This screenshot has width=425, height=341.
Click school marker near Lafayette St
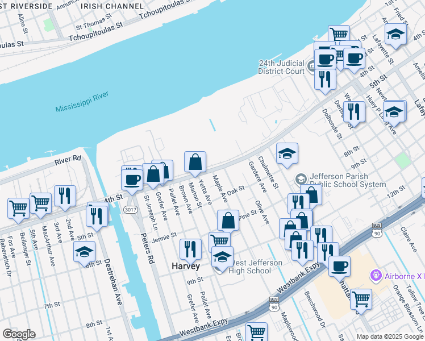[395, 36]
